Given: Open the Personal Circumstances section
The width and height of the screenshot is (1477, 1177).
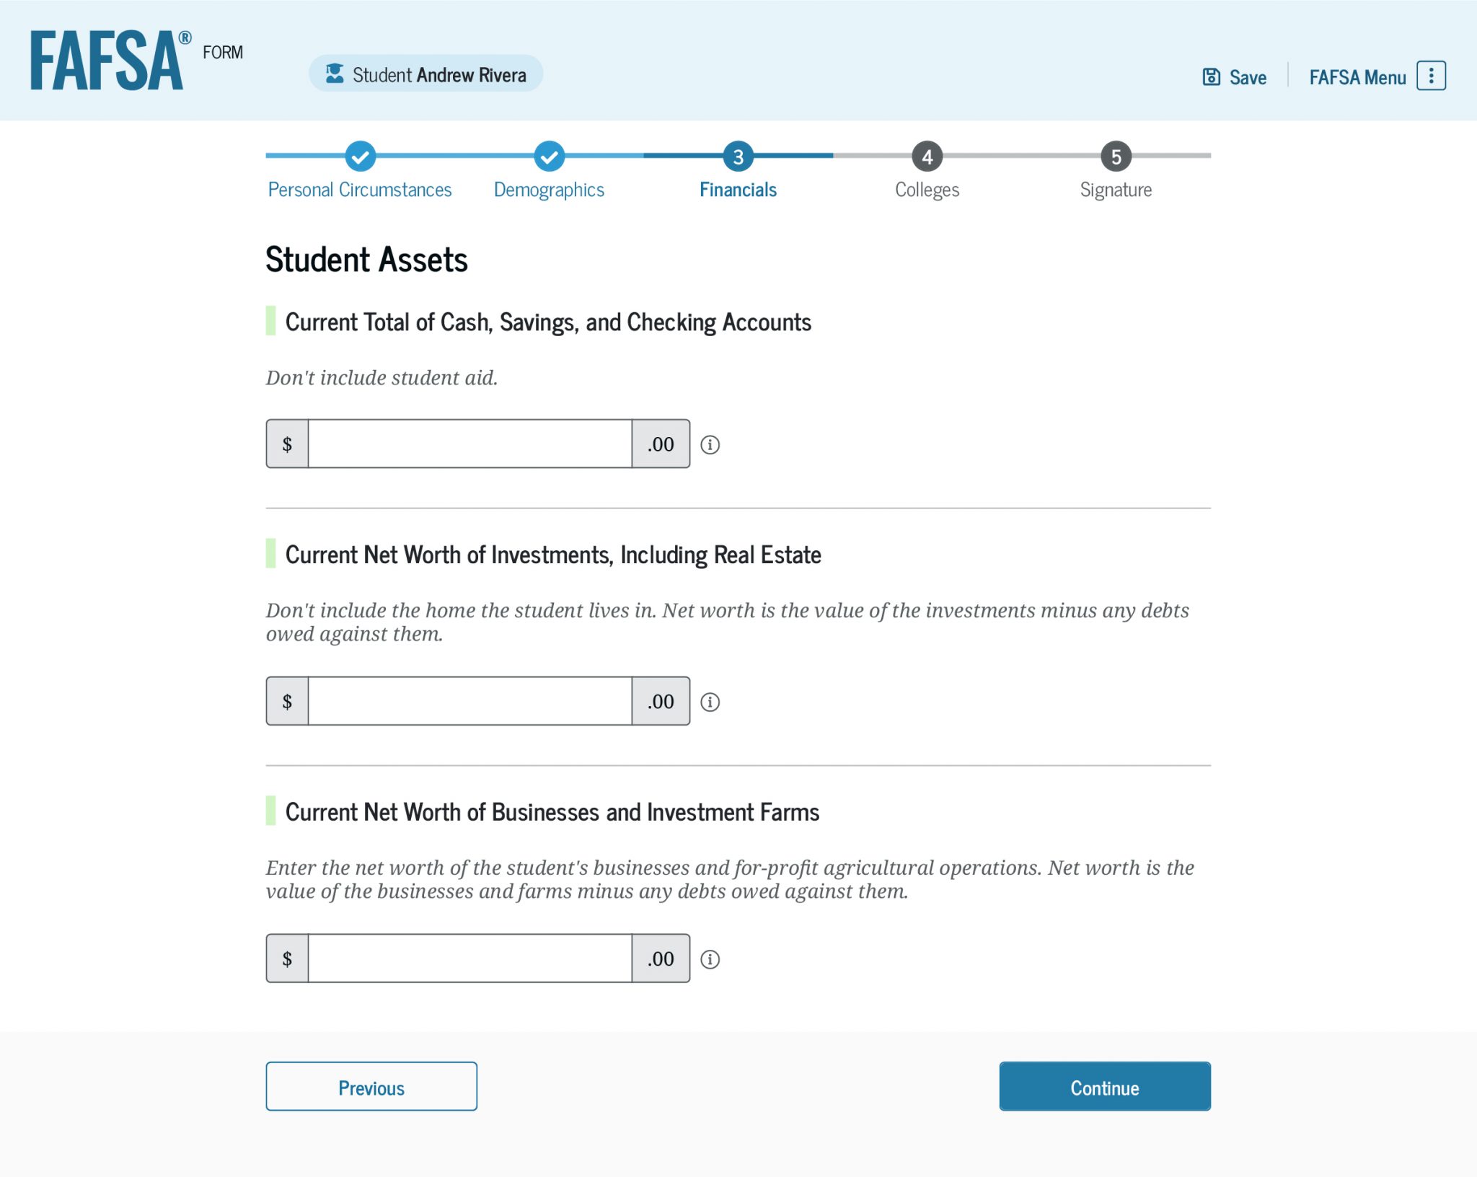Looking at the screenshot, I should coord(359,189).
